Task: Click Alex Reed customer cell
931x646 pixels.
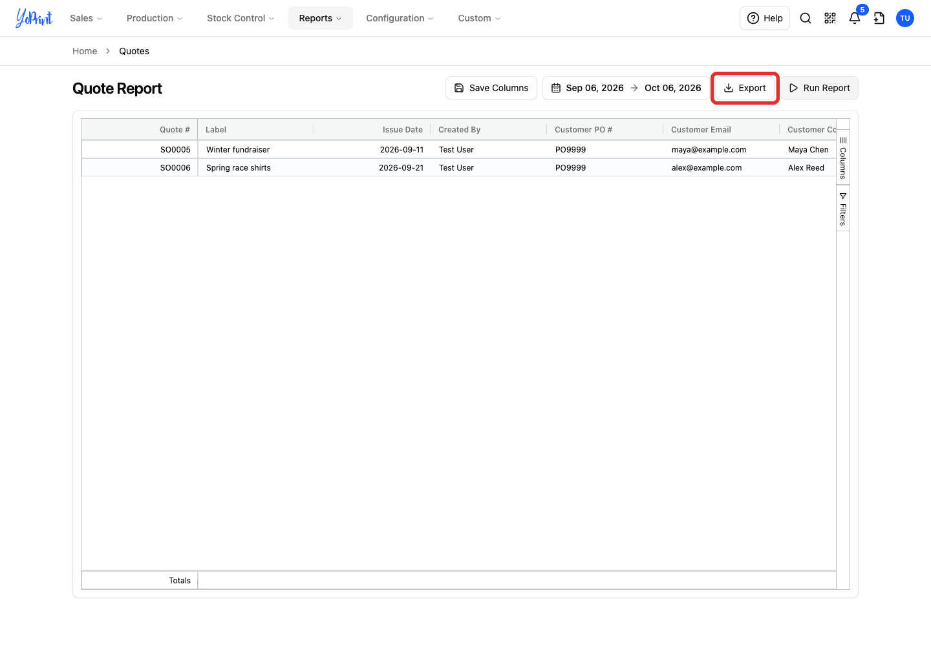Action: coord(808,168)
